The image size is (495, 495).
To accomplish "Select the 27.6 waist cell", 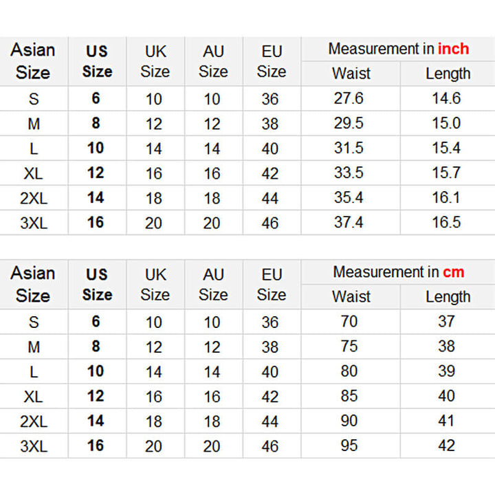I will pos(349,98).
